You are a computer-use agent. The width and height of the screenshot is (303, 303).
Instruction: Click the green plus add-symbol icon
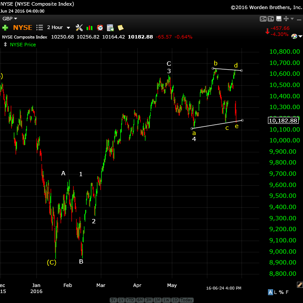[x=5, y=28]
